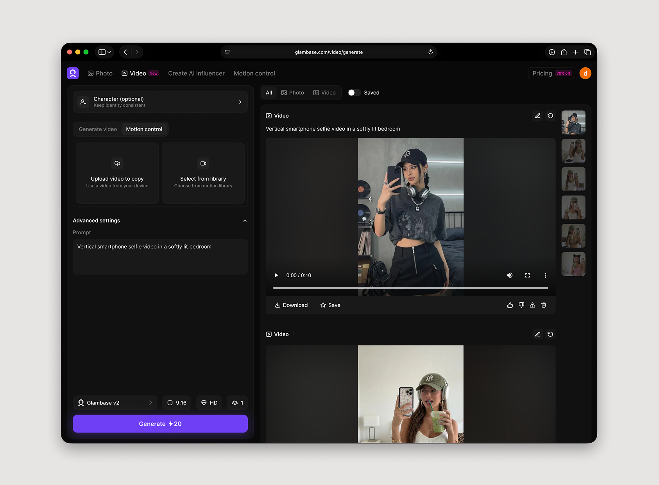The image size is (659, 485).
Task: Mute the video using speaker icon
Action: [509, 275]
